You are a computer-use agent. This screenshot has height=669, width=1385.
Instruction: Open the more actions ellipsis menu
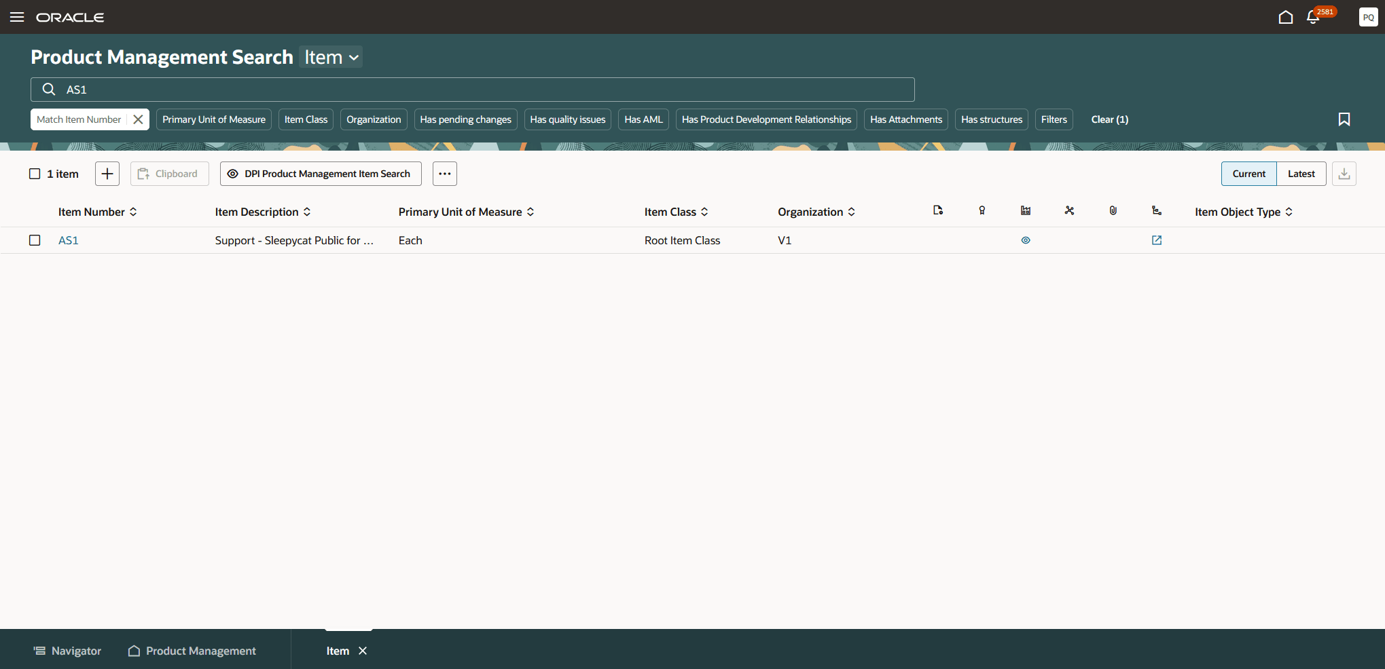tap(445, 174)
